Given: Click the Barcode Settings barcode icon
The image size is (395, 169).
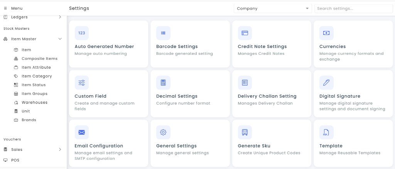Looking at the screenshot, I should pos(163,33).
